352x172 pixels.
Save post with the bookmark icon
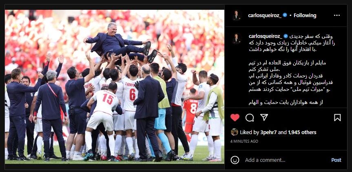[337, 117]
